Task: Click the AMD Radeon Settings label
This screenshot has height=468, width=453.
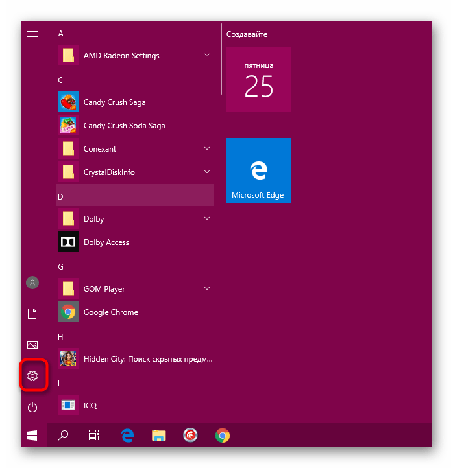Action: 121,56
